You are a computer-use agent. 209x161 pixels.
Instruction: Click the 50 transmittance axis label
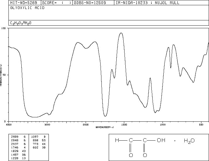[x=5, y=75]
